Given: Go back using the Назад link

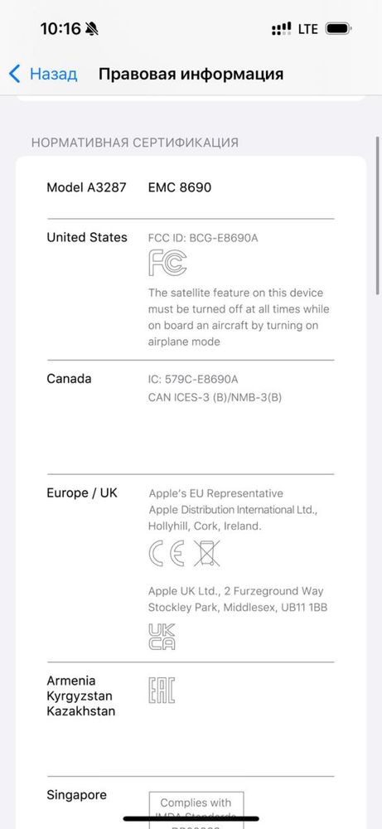Looking at the screenshot, I should point(53,74).
